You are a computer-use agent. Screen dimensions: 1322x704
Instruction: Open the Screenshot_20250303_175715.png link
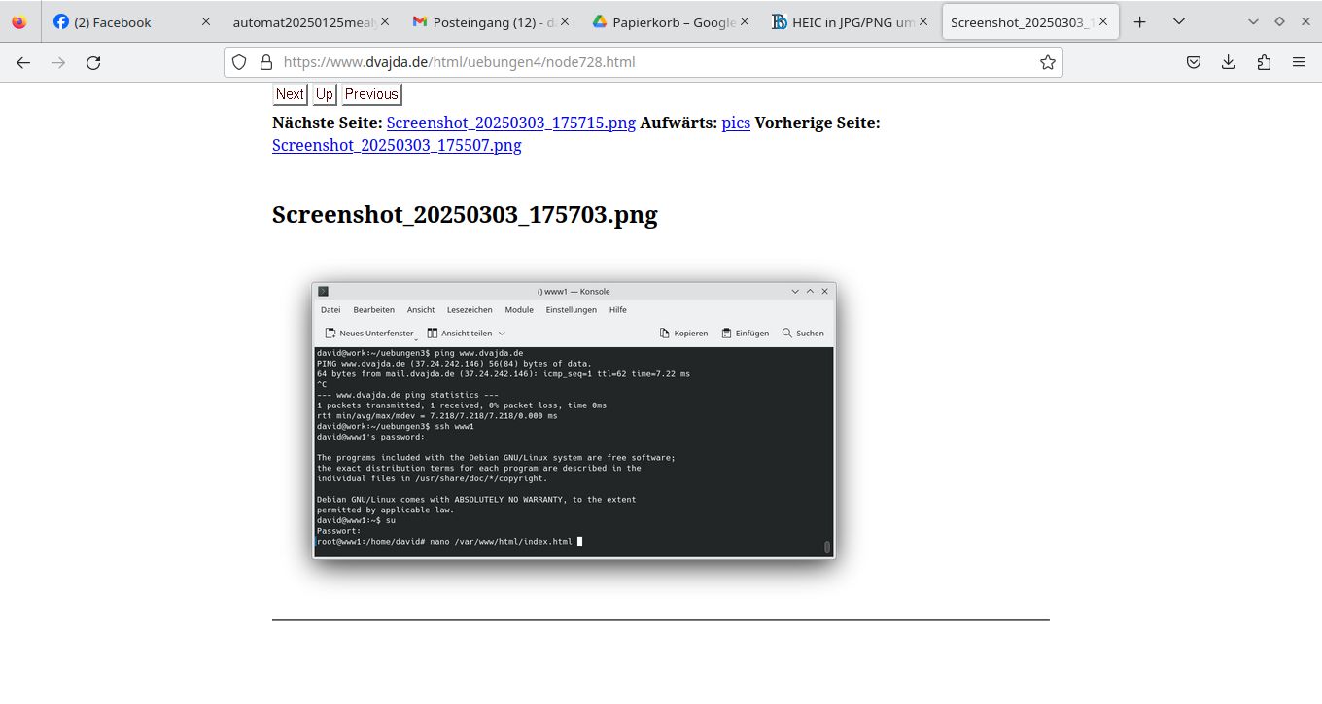(x=511, y=123)
